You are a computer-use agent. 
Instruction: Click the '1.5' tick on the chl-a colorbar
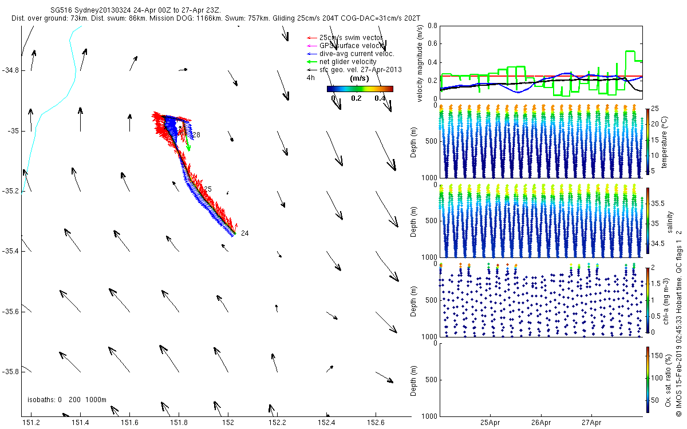pyautogui.click(x=656, y=283)
